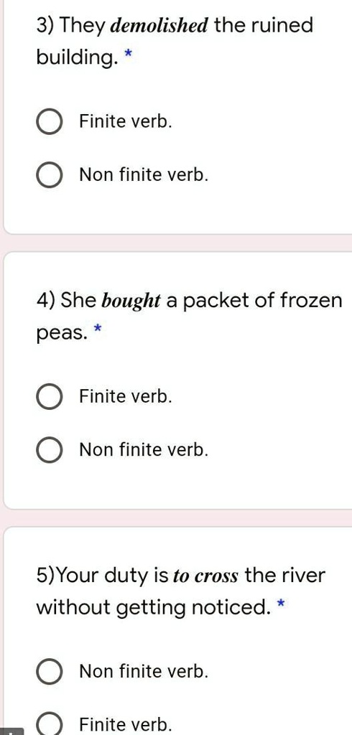The image size is (352, 735).
Task: Mark Finite verb radio circle for question 5
Action: click(50, 725)
